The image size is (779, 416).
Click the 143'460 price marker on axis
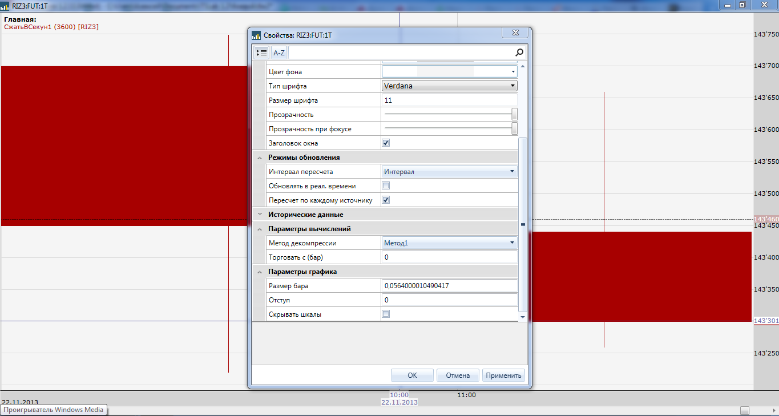(x=766, y=219)
